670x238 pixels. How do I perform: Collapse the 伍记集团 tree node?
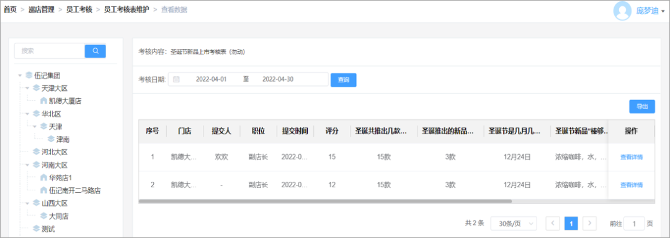20,76
